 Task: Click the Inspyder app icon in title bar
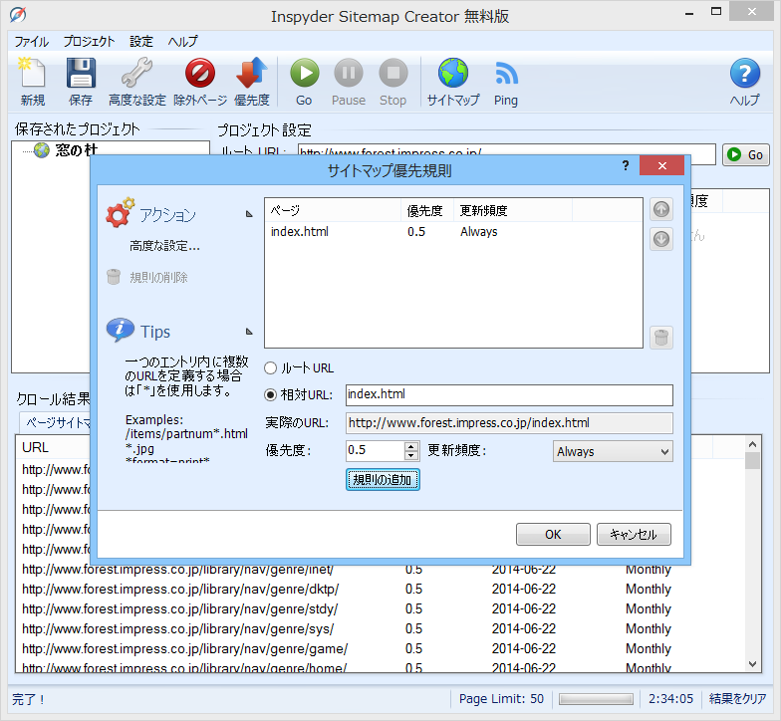point(18,14)
